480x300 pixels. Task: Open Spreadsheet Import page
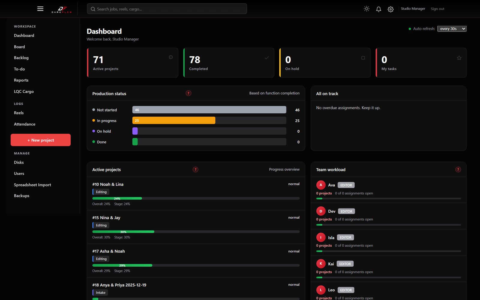(32, 185)
